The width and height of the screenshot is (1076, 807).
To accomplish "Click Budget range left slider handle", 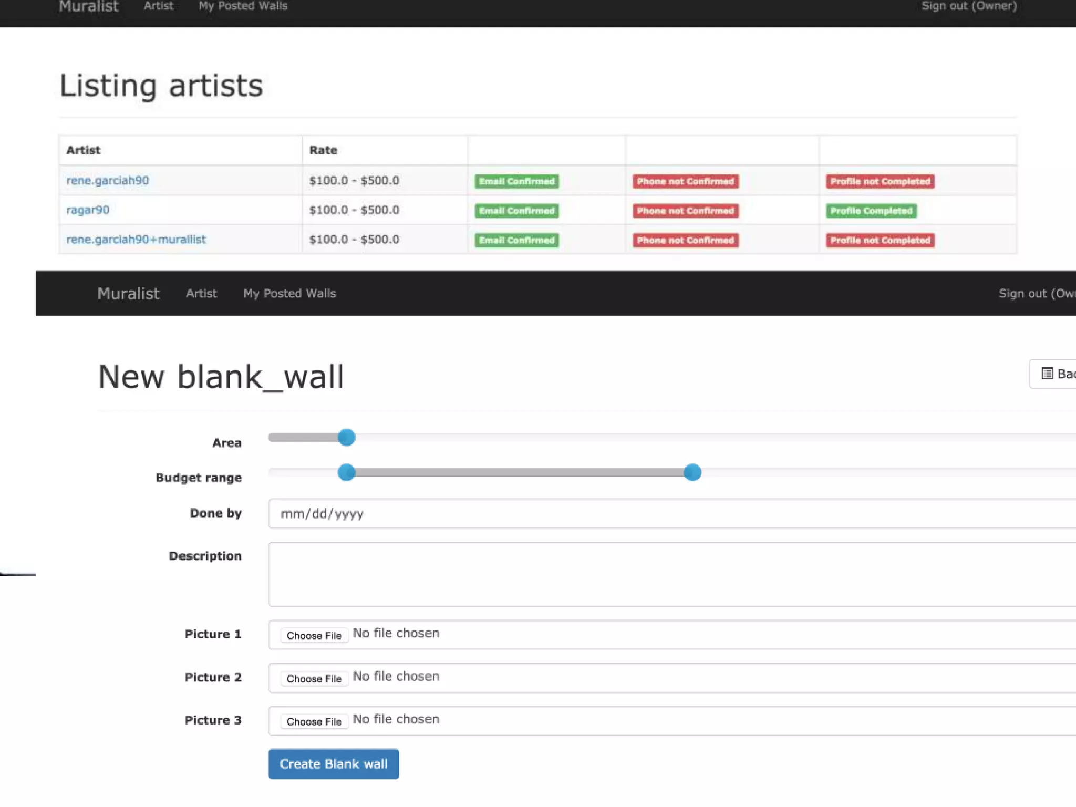I will click(346, 472).
